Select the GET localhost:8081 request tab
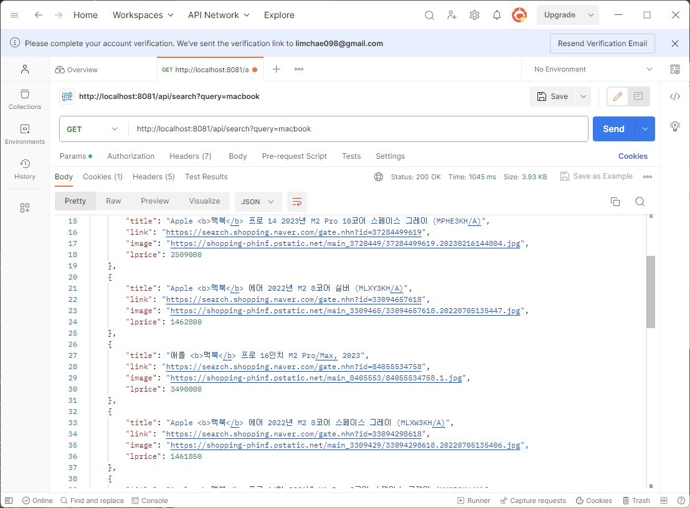 [x=210, y=70]
